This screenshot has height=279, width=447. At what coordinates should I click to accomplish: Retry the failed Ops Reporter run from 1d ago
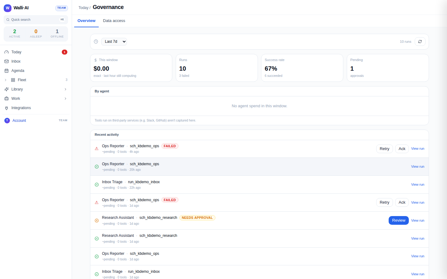(x=384, y=202)
